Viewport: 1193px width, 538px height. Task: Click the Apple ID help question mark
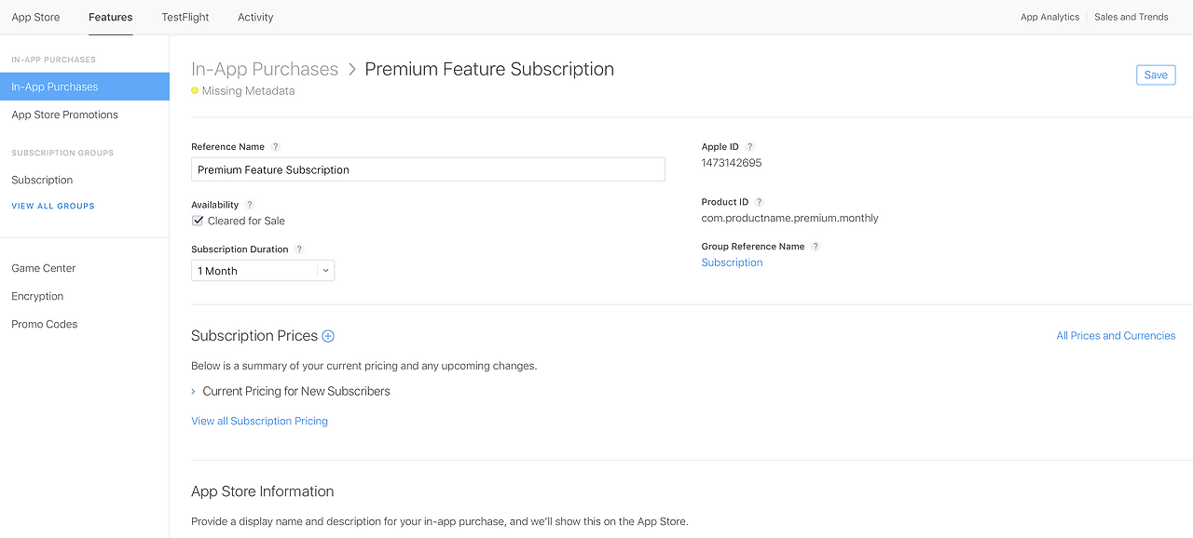coord(750,147)
